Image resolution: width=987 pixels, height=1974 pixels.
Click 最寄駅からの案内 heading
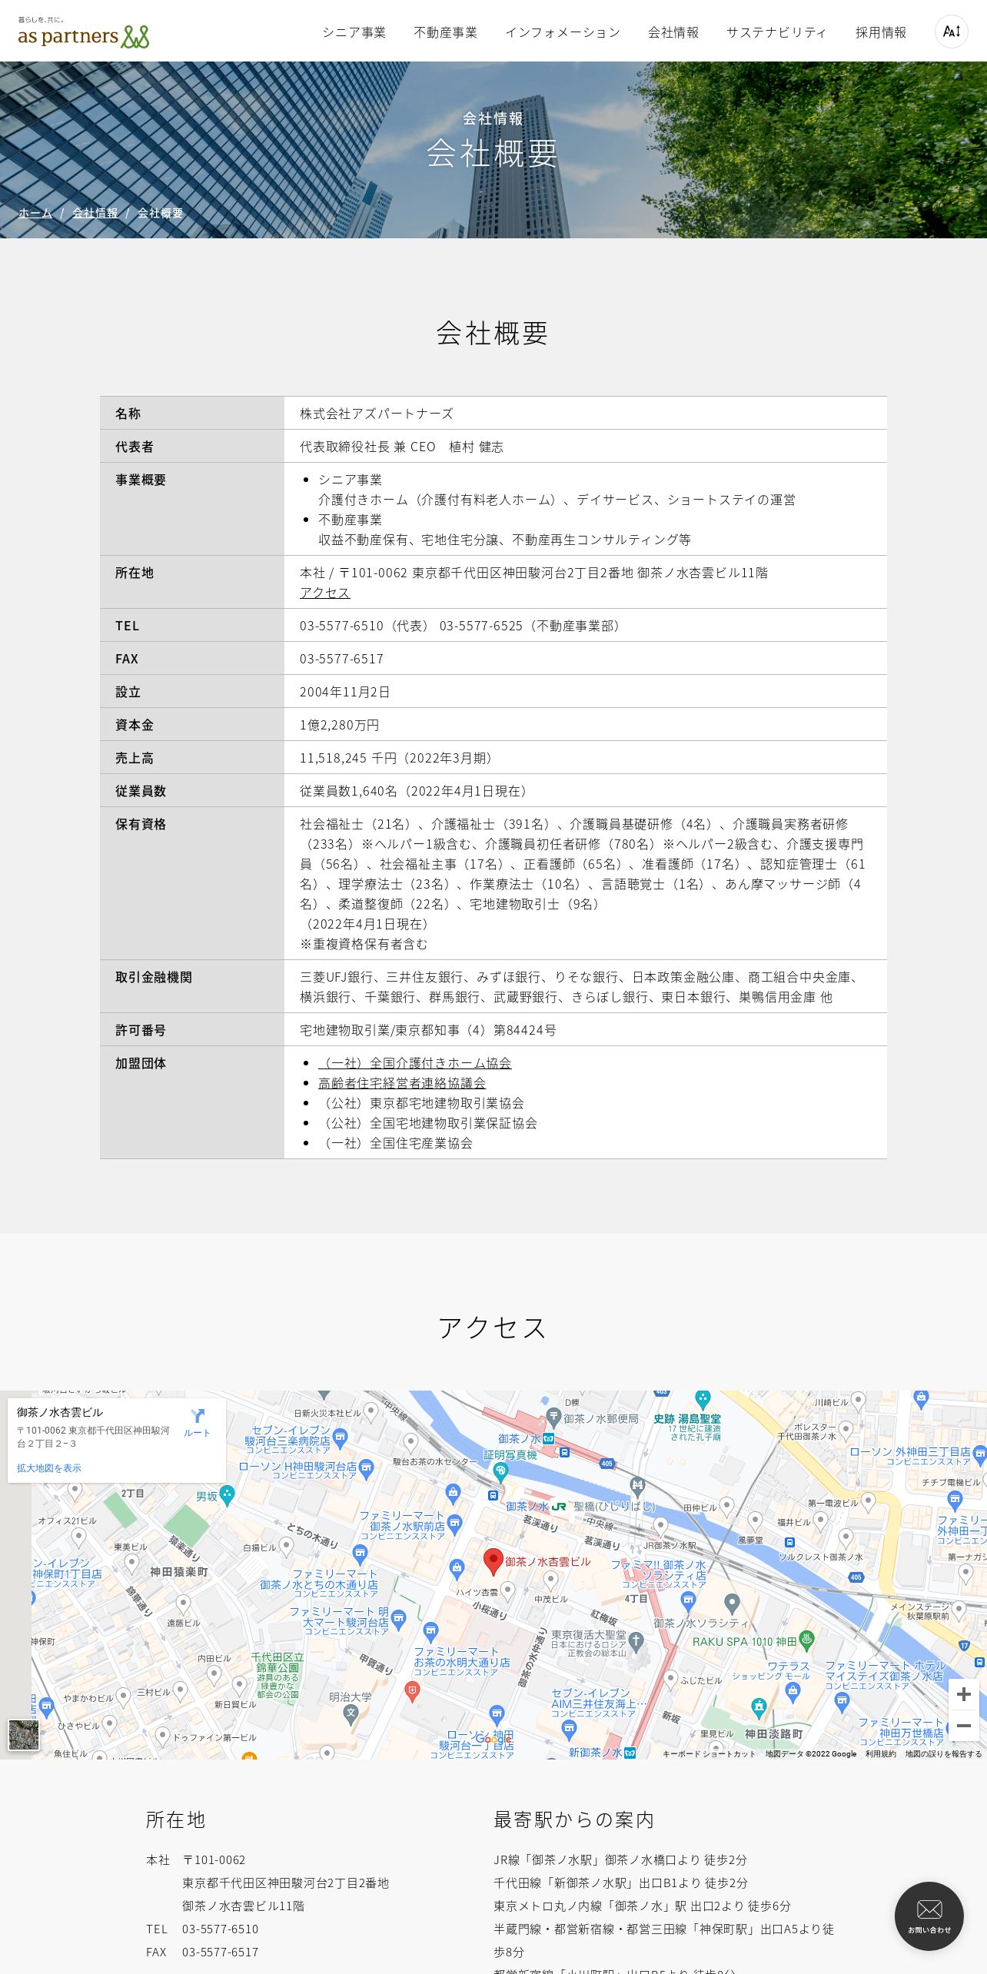pos(574,1819)
